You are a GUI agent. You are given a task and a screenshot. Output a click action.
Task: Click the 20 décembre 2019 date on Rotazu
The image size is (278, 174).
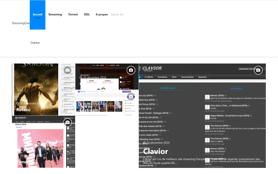coord(29,104)
